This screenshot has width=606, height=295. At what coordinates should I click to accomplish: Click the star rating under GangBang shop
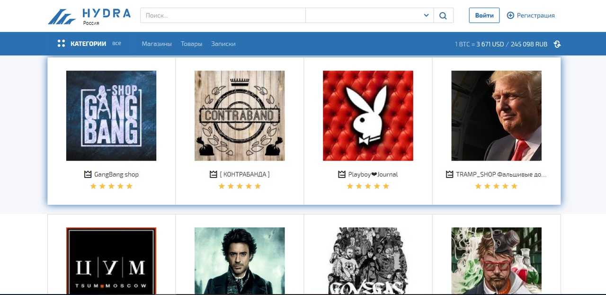coord(111,186)
